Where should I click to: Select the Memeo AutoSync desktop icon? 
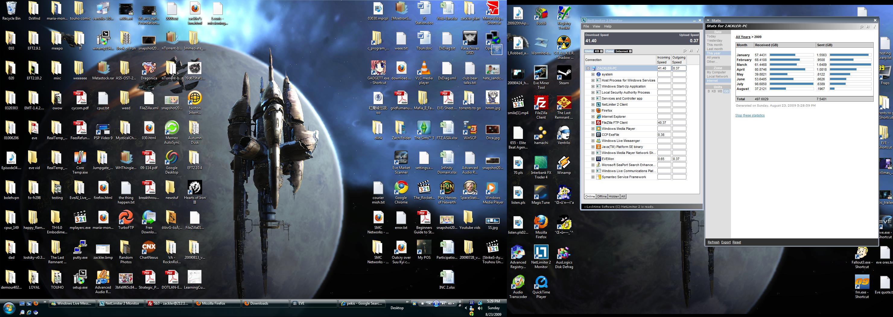point(172,133)
